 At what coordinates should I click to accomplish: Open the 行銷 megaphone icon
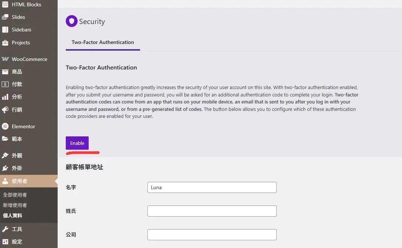(x=5, y=110)
